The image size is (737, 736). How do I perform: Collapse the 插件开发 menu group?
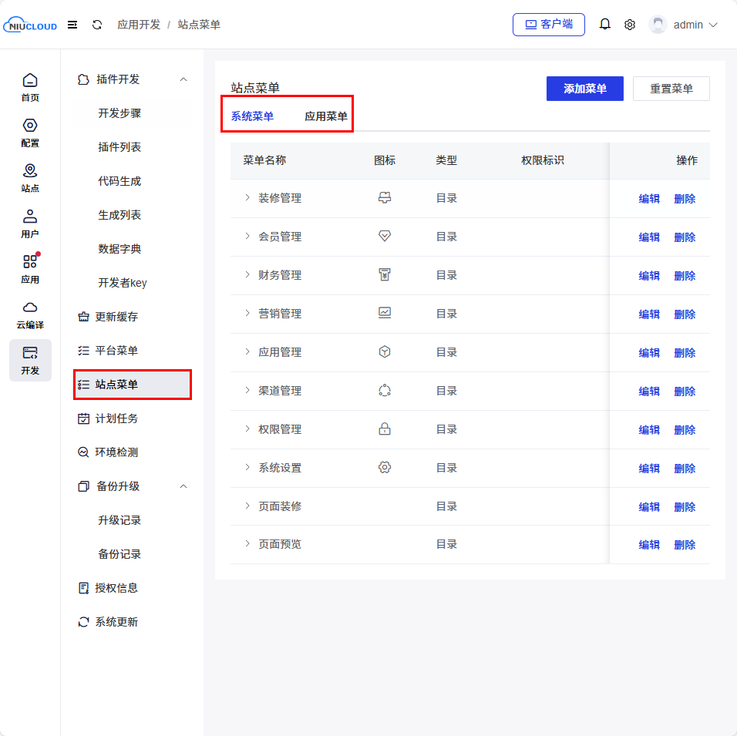point(183,79)
